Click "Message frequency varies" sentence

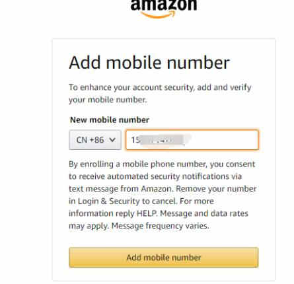click(x=160, y=226)
